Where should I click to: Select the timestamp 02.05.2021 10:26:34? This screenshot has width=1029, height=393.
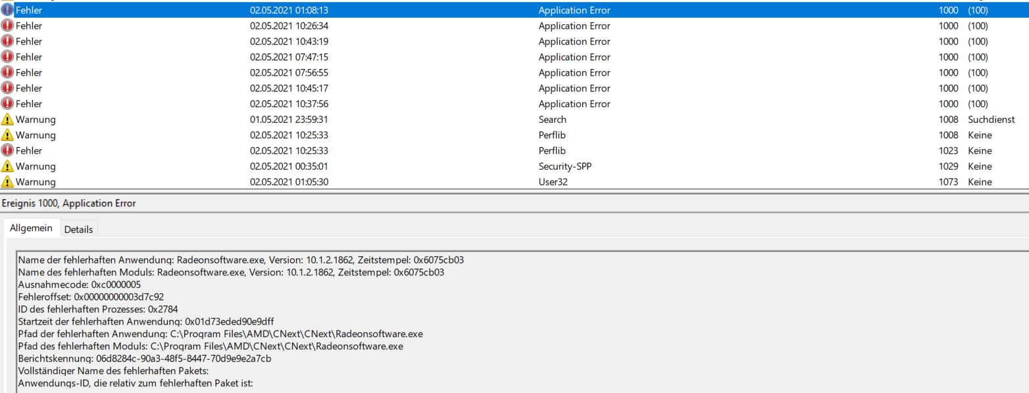289,26
